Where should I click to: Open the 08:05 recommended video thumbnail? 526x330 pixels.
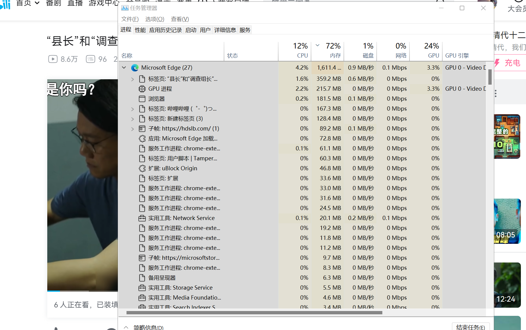[x=507, y=221]
